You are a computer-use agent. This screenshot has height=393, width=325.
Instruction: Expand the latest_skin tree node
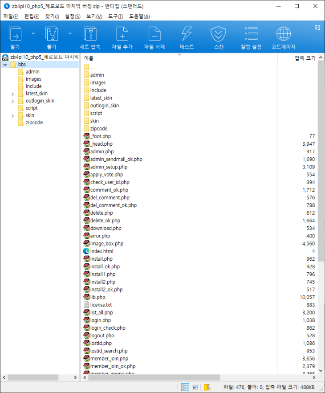(x=12, y=94)
